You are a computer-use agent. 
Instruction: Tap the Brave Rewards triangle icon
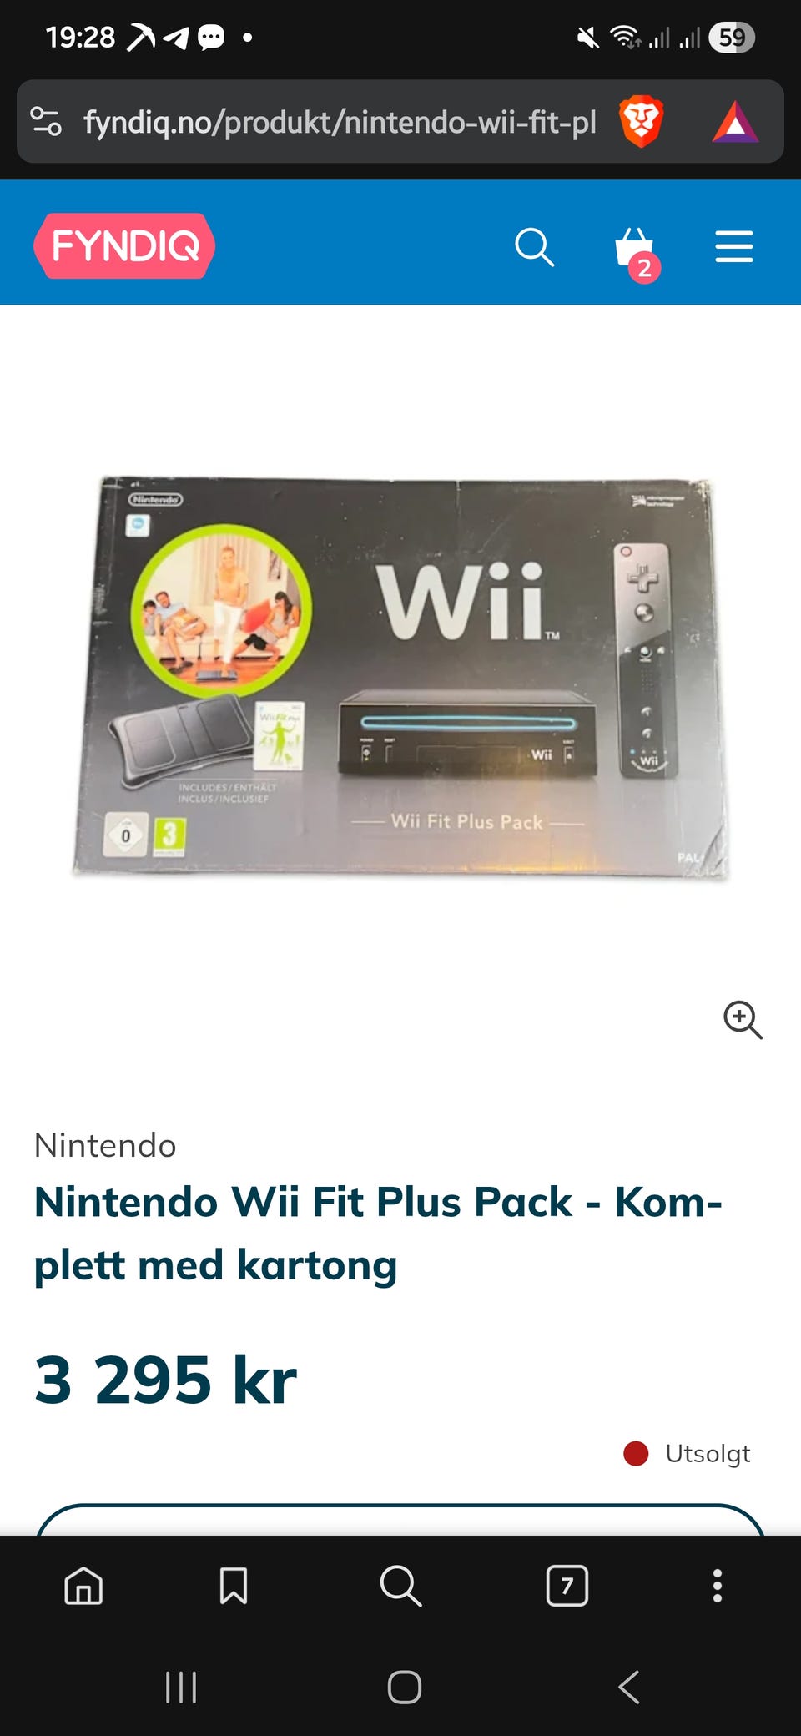(735, 123)
